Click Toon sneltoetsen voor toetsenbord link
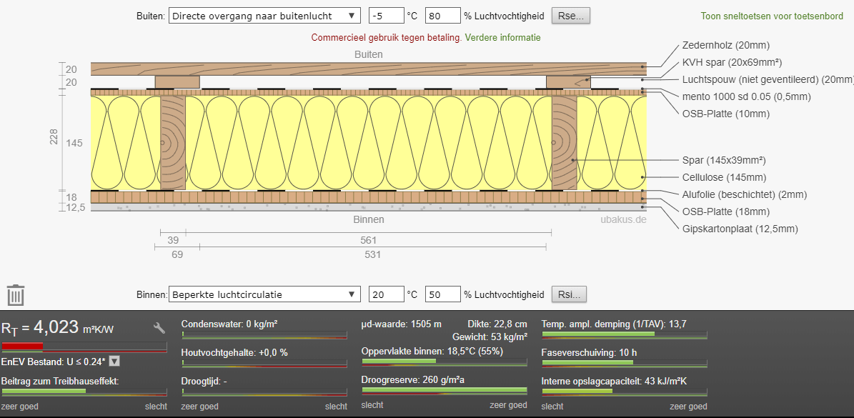Image resolution: width=854 pixels, height=418 pixels. point(772,16)
